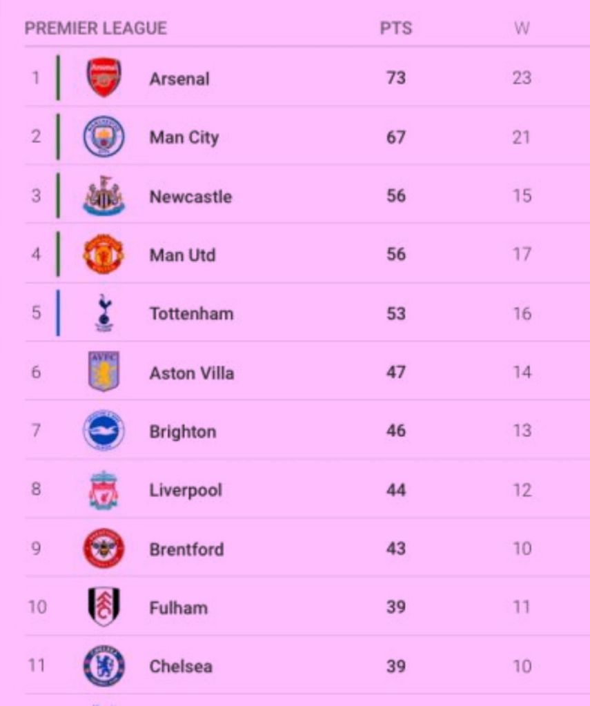Open the Tottenham cockerel logo
Viewport: 590px width, 706px height.
point(104,313)
